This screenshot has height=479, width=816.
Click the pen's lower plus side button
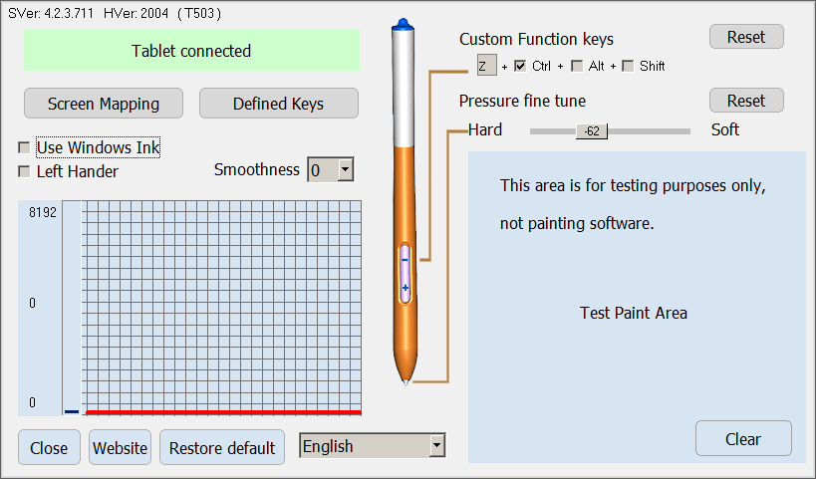tap(405, 288)
